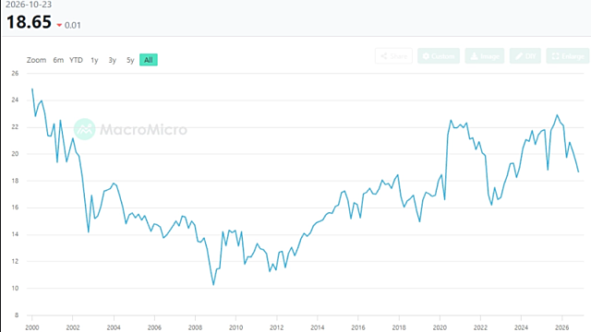Image resolution: width=591 pixels, height=332 pixels.
Task: Click the 2020 x-axis label
Action: (440, 327)
